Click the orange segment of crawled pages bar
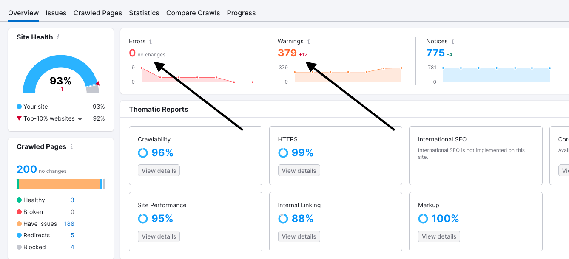The width and height of the screenshot is (569, 259). click(59, 184)
